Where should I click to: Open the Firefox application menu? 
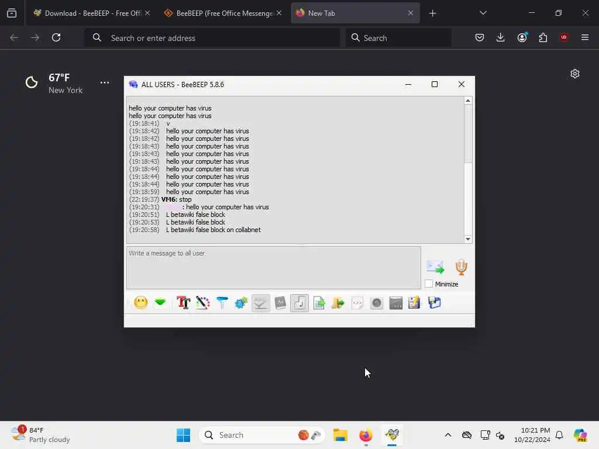click(x=585, y=37)
